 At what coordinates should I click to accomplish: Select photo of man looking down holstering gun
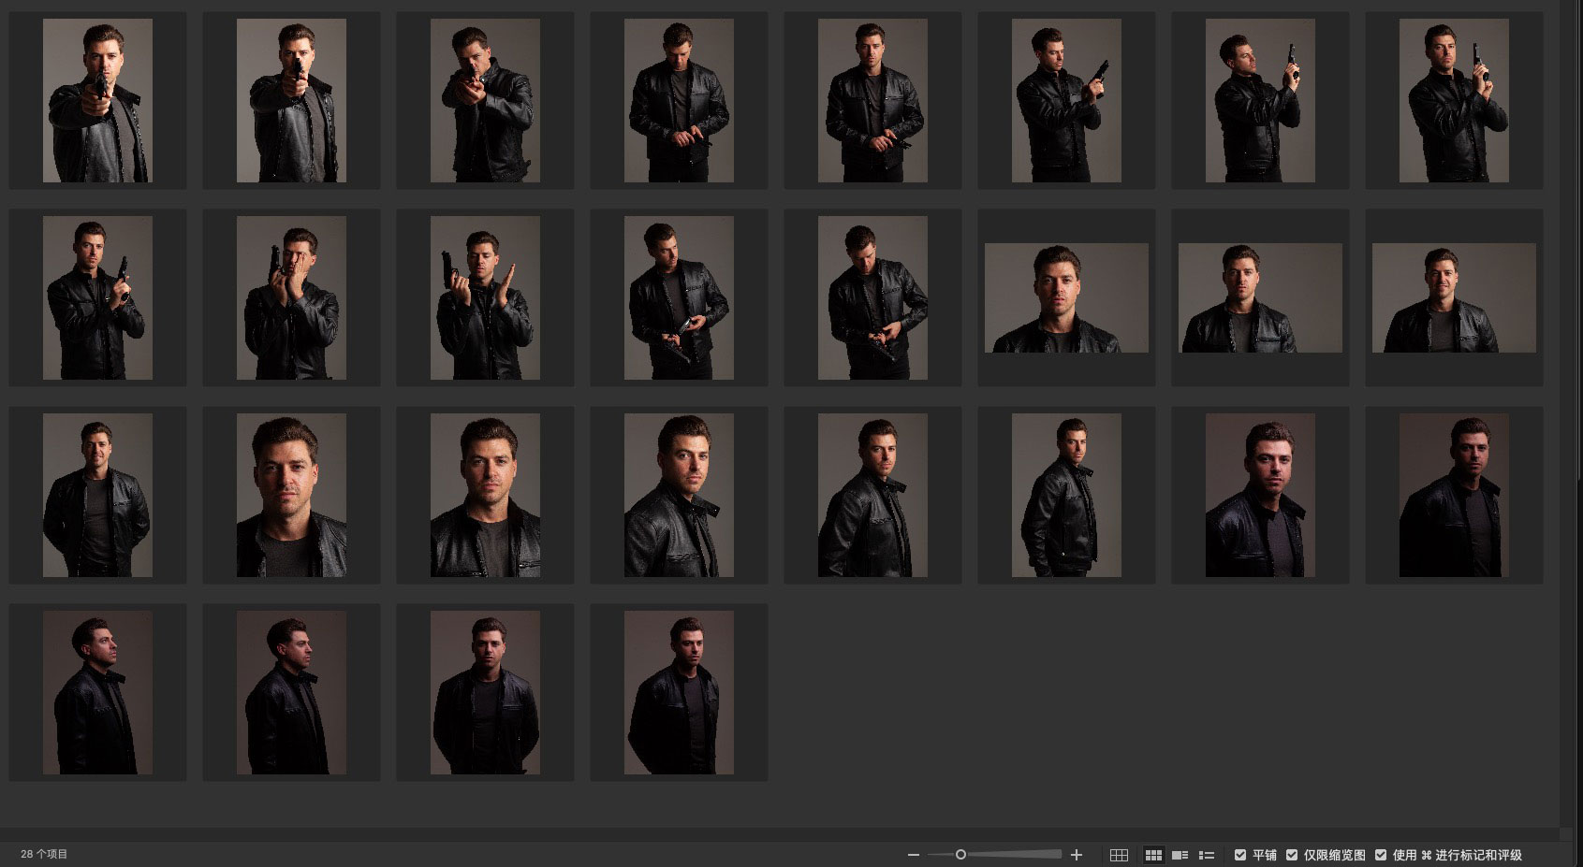click(679, 101)
